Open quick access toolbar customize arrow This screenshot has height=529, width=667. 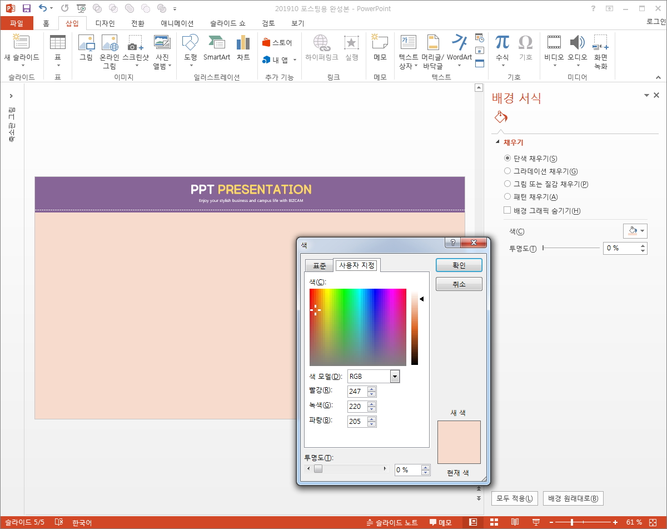175,9
